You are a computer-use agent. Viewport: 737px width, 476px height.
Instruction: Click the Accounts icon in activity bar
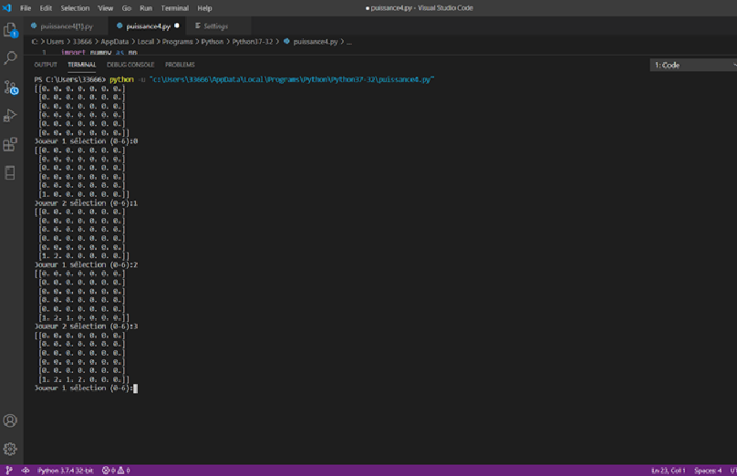pos(11,420)
